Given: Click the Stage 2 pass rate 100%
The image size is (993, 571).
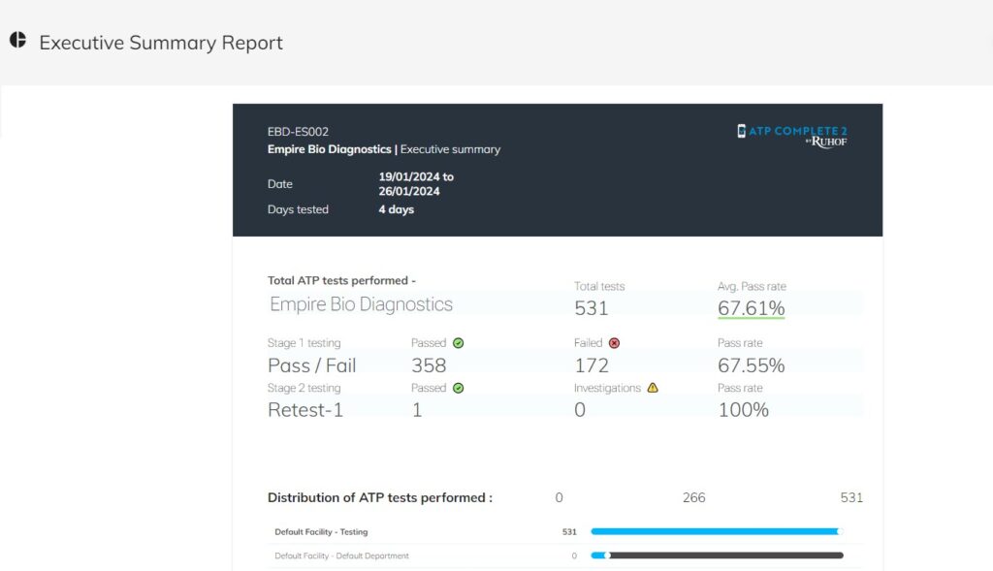Looking at the screenshot, I should pos(744,409).
